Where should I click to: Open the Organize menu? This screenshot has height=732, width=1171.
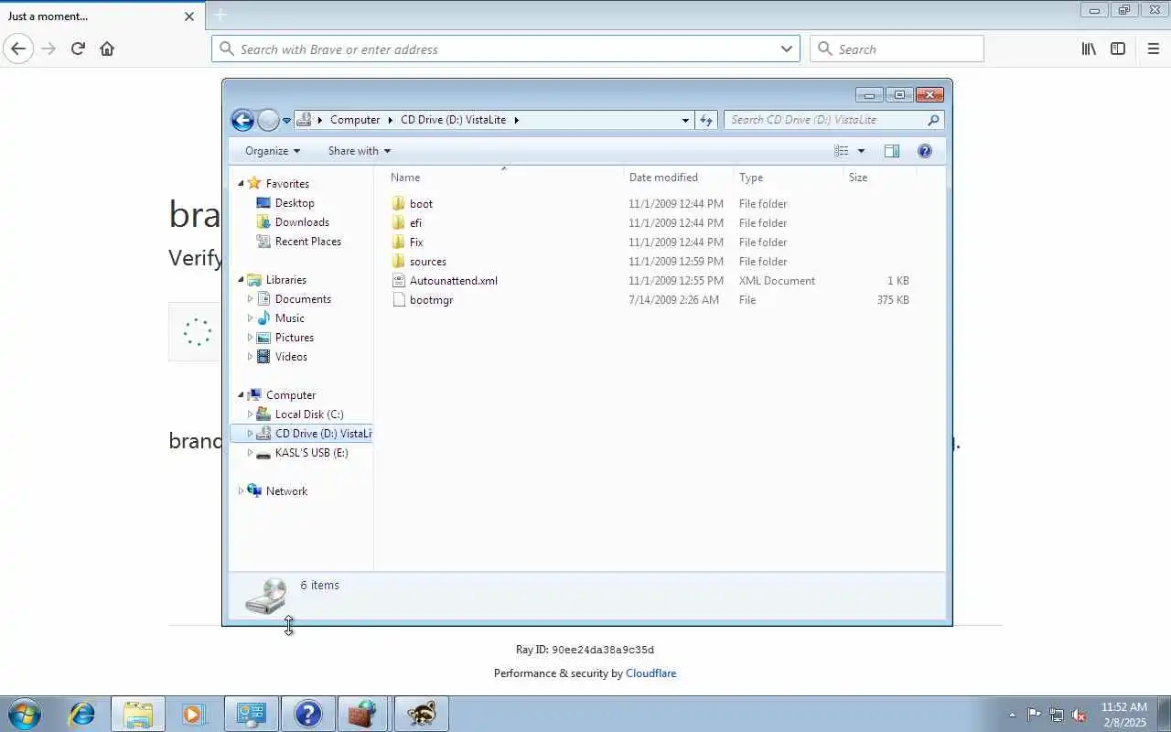click(273, 151)
